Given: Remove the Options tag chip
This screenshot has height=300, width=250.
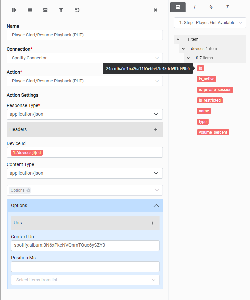Looking at the screenshot, I should click(x=28, y=190).
